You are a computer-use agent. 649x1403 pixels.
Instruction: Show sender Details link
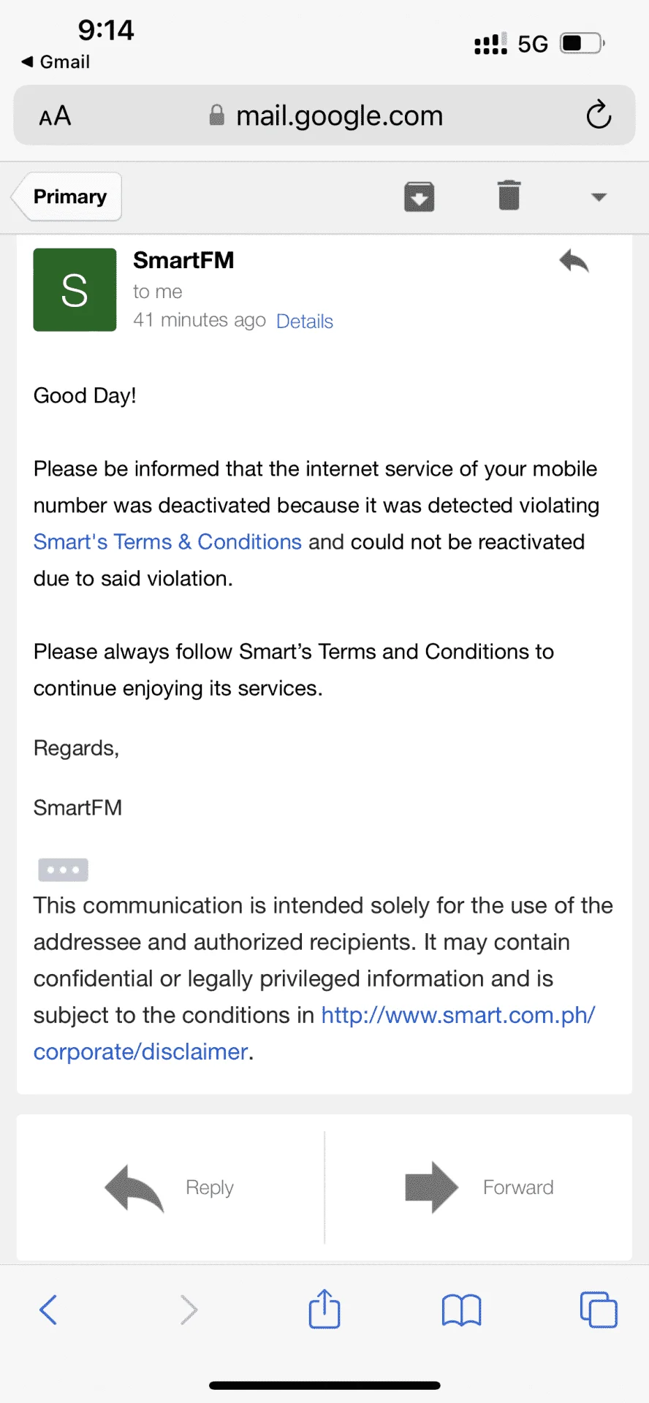pyautogui.click(x=305, y=322)
